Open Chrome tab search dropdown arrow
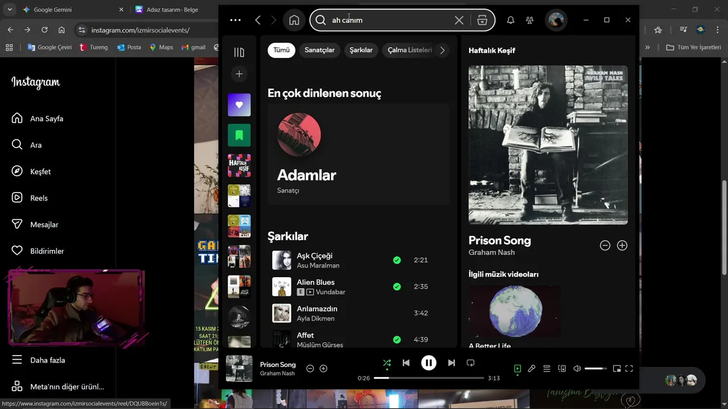The image size is (728, 409). pyautogui.click(x=9, y=10)
